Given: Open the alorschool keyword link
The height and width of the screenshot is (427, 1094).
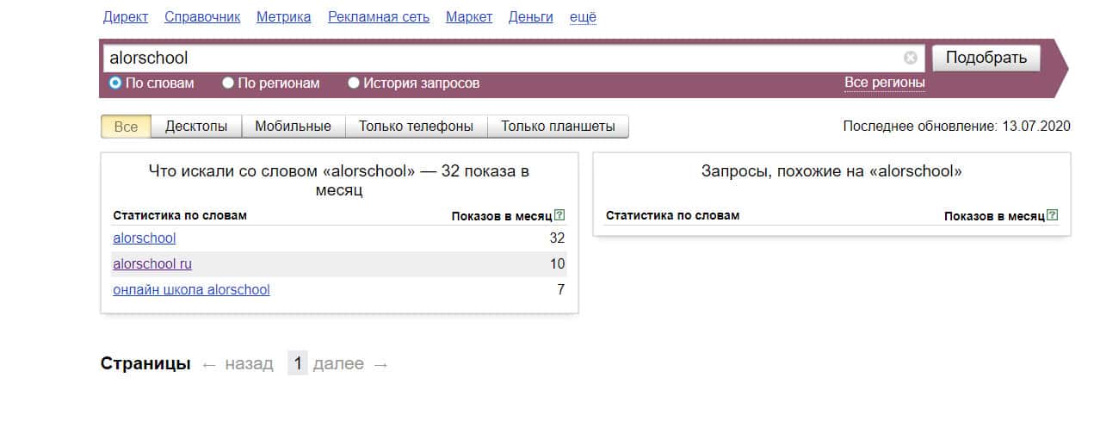Looking at the screenshot, I should (x=145, y=238).
